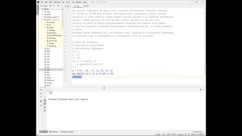The image size is (242, 136).
Task: Expand the mydir folder
Action: coord(42,14)
